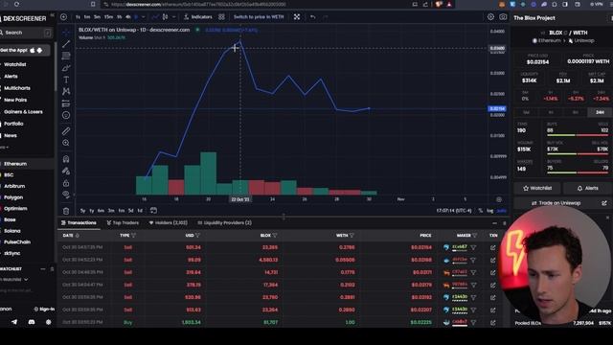Set chart date range to 1d
This screenshot has height=345, width=613.
[140, 211]
